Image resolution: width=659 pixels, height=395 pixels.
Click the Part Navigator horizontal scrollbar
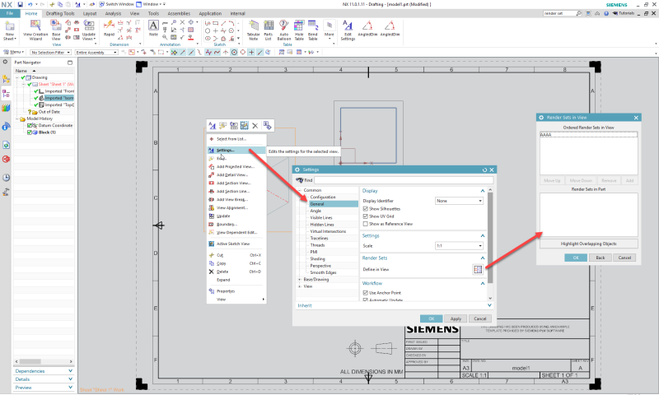pyautogui.click(x=30, y=361)
